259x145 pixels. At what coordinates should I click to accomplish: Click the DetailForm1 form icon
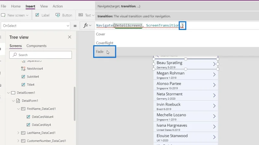tap(18, 101)
